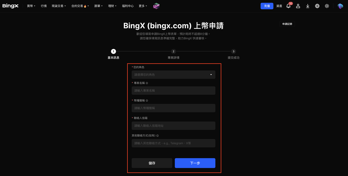This screenshot has width=348, height=176.
Task: Click the info icon beside 幣種簡稱
Action: click(x=147, y=100)
